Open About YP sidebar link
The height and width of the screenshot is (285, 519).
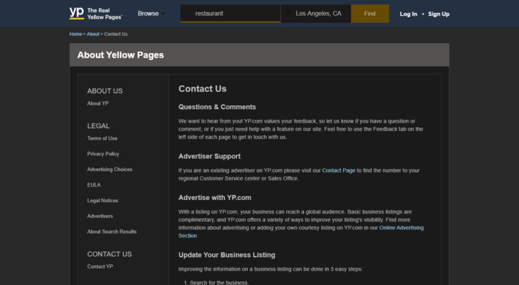(x=98, y=103)
